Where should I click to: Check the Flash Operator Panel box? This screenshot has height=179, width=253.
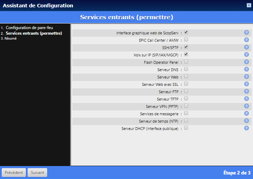pos(186,62)
